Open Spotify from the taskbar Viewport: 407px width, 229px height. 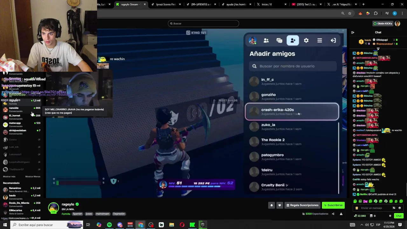pyautogui.click(x=109, y=225)
